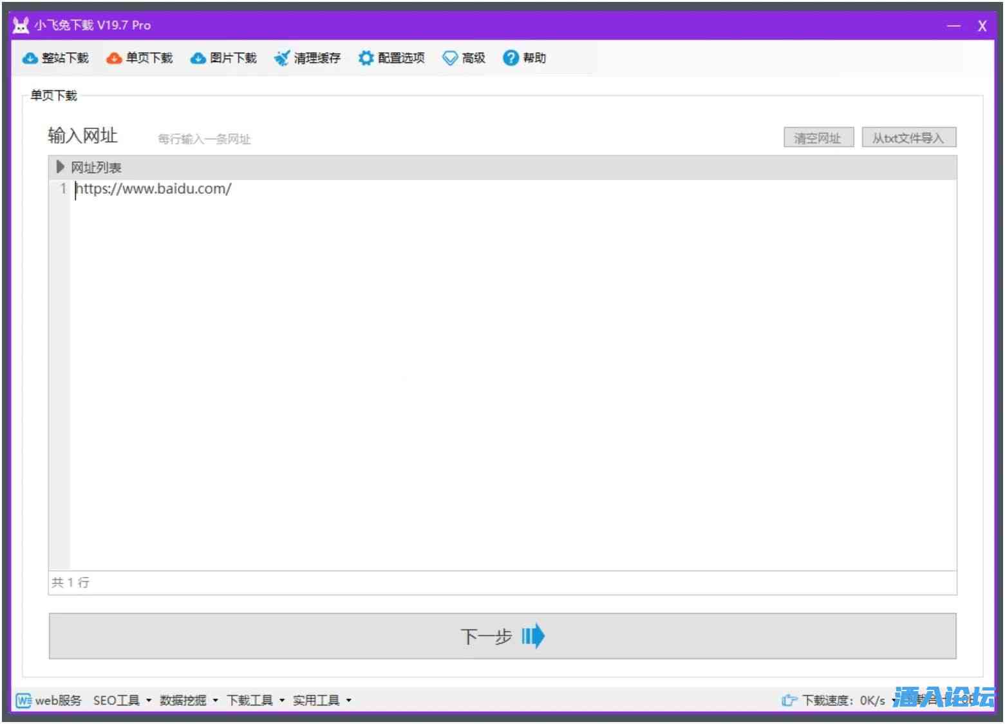Open 配置选项 via its gear icon
The width and height of the screenshot is (1005, 724).
[x=366, y=59]
